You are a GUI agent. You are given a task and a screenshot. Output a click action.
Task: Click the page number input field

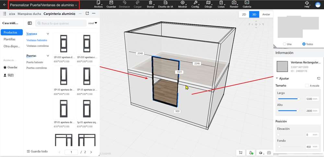pos(71,152)
